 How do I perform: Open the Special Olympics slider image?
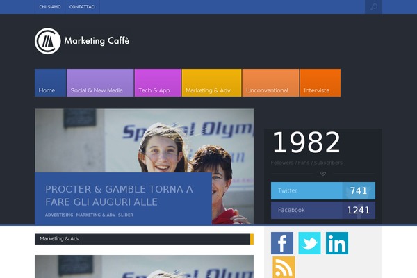(x=144, y=140)
